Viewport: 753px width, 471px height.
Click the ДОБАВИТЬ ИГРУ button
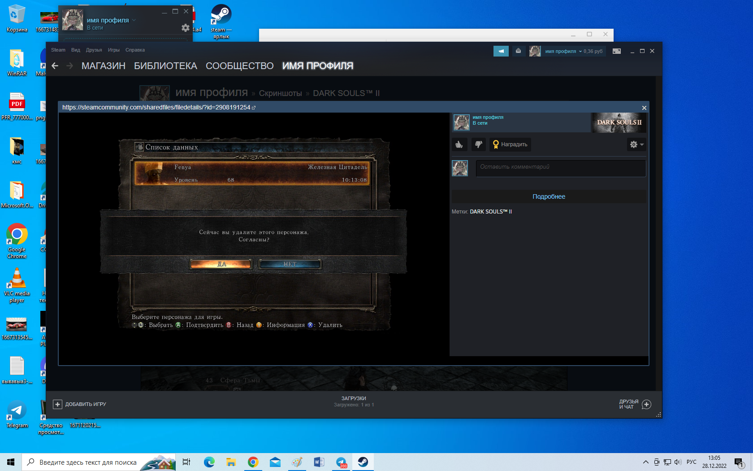click(80, 404)
